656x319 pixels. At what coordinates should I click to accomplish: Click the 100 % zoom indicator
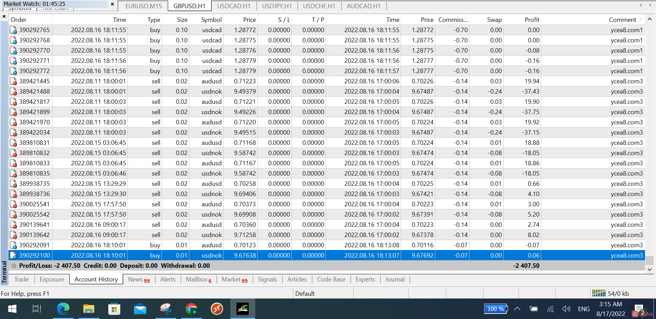click(495, 309)
